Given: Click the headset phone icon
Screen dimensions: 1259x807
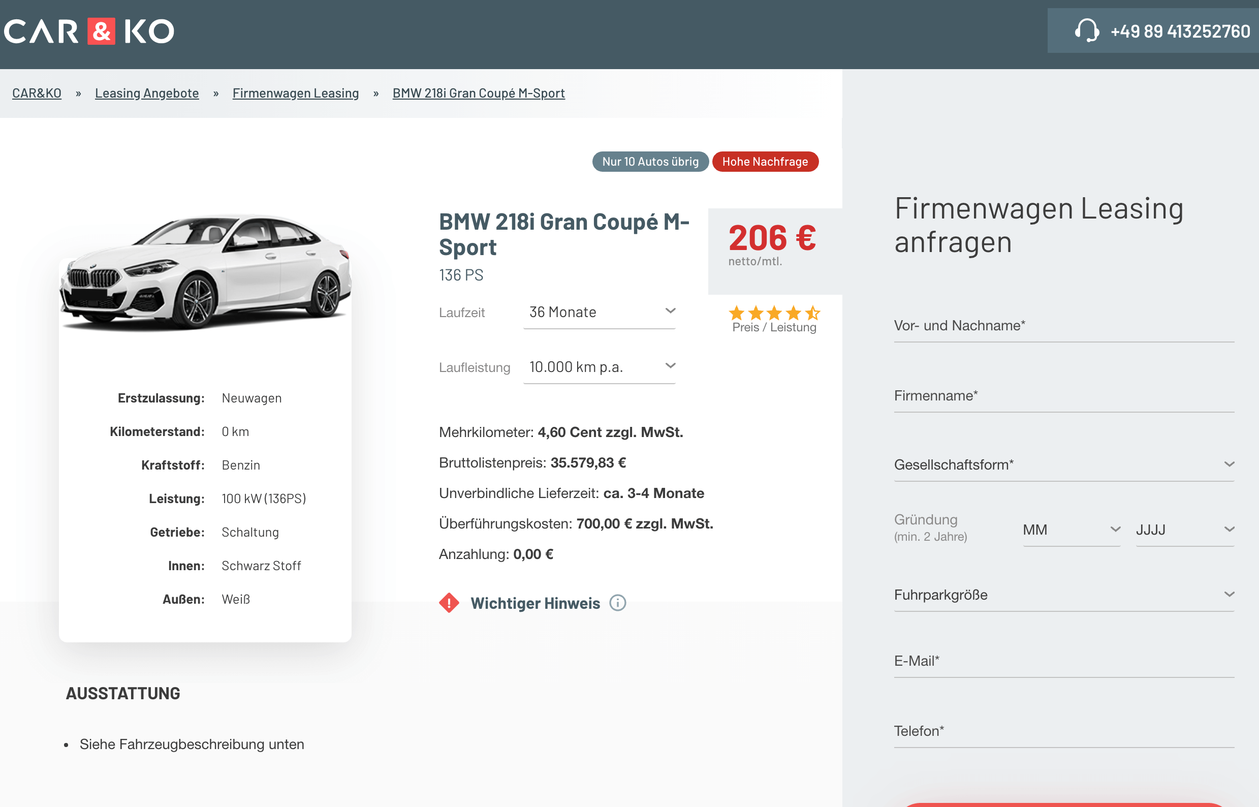Looking at the screenshot, I should (1087, 30).
